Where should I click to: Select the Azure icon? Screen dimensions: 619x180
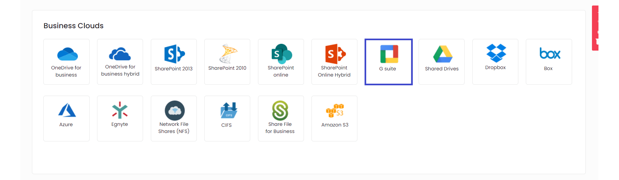point(67,110)
